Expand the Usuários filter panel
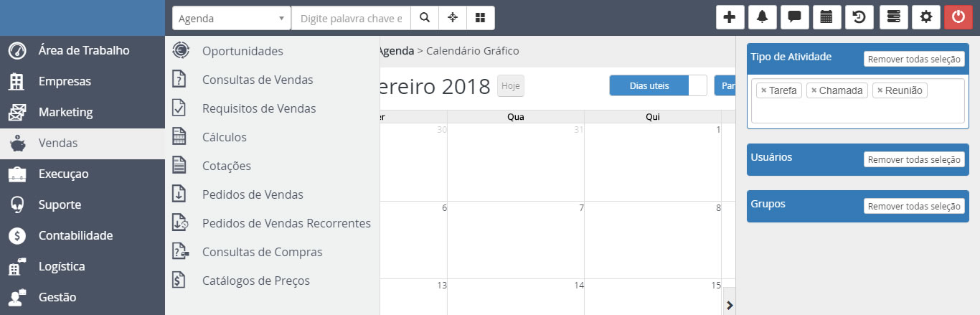The image size is (980, 315). coord(771,156)
